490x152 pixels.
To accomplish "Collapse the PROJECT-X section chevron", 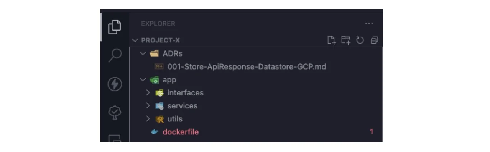I will pyautogui.click(x=135, y=40).
